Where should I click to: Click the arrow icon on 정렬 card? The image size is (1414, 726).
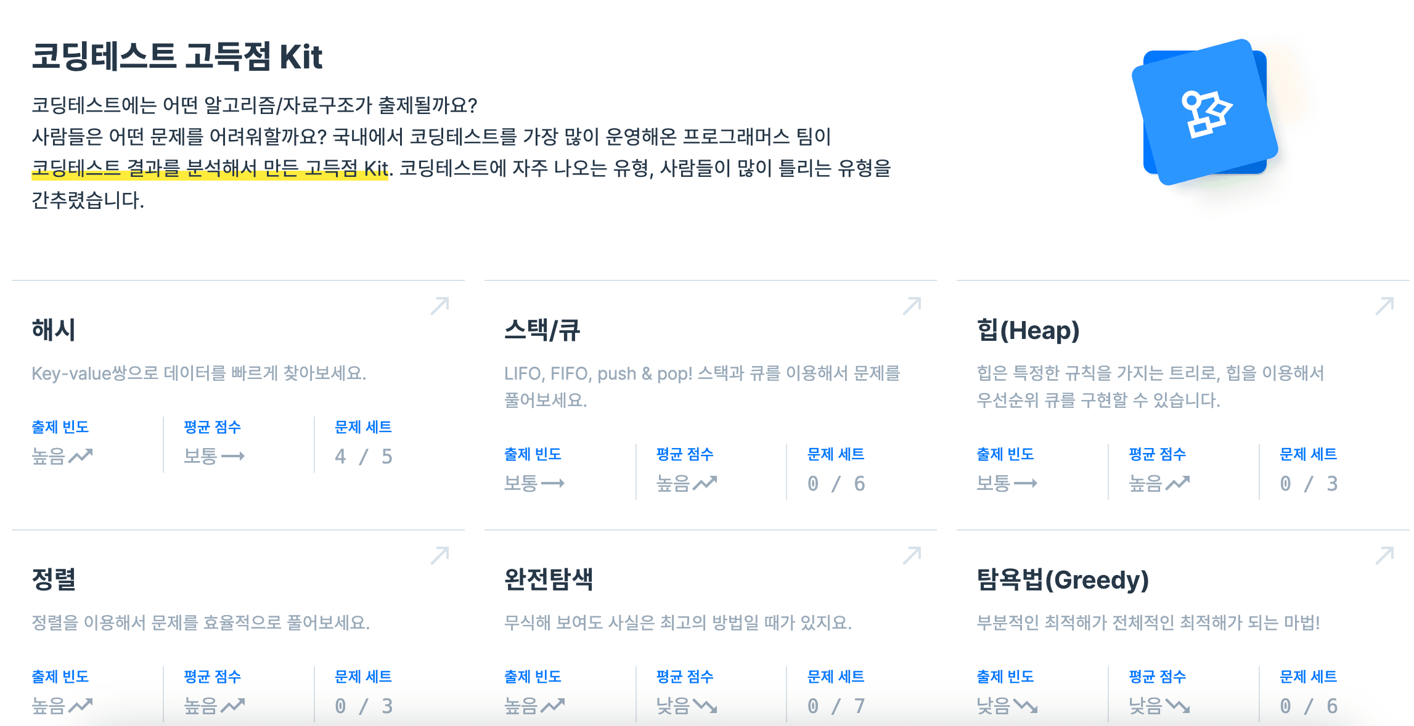point(439,555)
